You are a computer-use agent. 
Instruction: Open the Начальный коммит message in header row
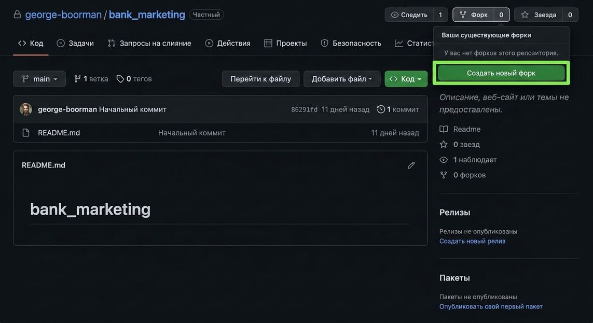pyautogui.click(x=133, y=109)
